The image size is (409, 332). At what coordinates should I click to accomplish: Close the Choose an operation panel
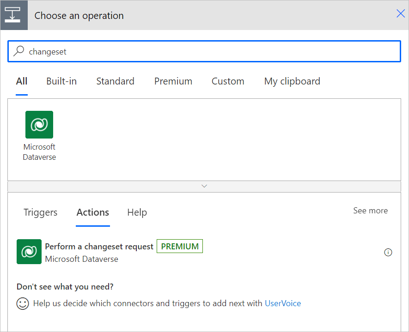coord(400,14)
